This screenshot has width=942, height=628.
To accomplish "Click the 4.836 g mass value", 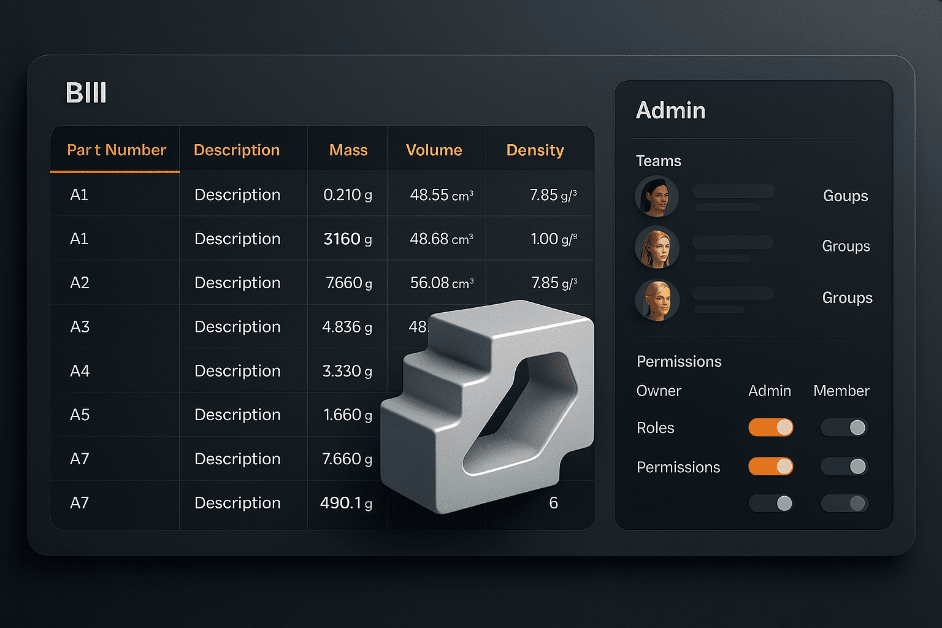I will coord(347,327).
